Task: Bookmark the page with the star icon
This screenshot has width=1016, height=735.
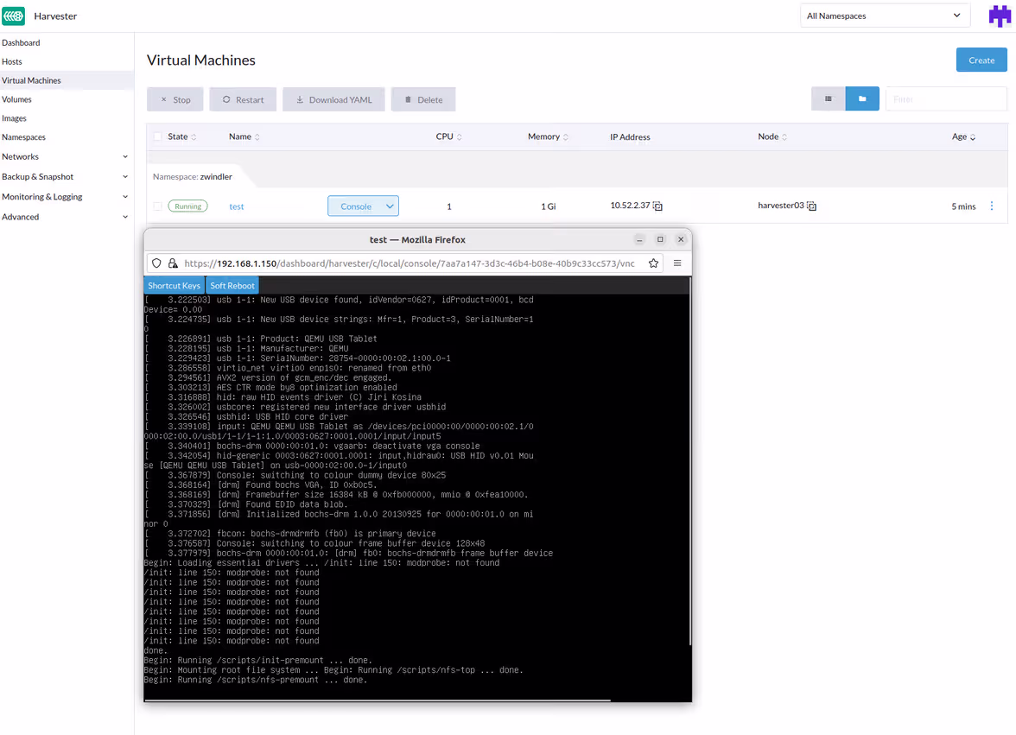Action: point(653,263)
